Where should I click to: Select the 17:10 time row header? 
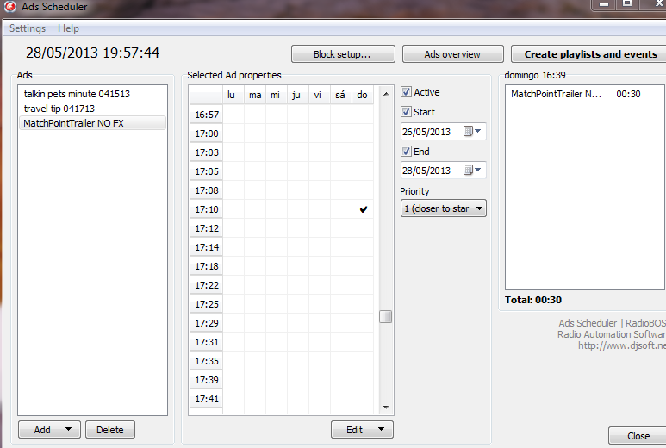[x=206, y=209]
